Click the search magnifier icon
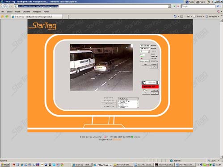Viewport: 223px width, 167px height. click(218, 6)
